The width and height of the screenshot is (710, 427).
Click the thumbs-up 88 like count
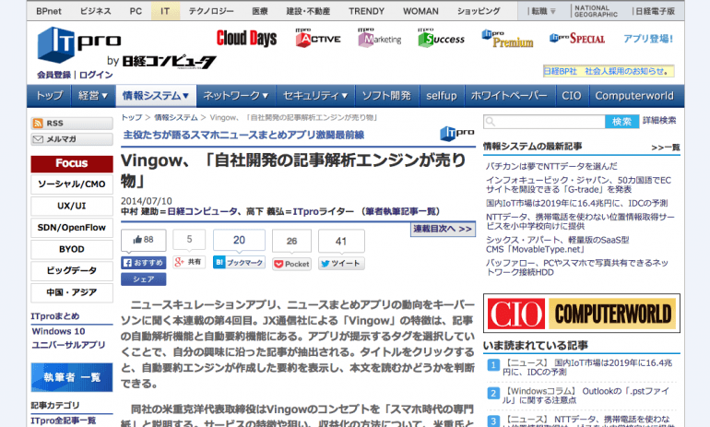tap(144, 240)
